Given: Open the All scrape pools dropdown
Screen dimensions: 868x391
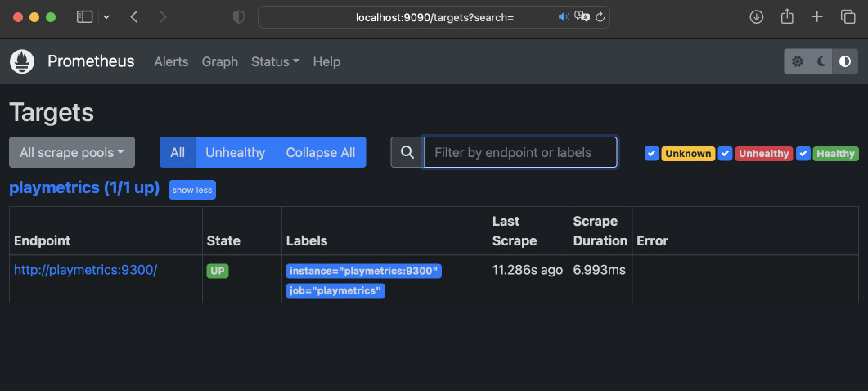Looking at the screenshot, I should (x=72, y=152).
